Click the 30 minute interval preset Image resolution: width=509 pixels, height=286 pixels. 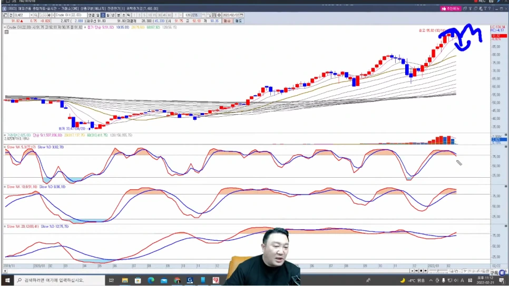point(159,15)
